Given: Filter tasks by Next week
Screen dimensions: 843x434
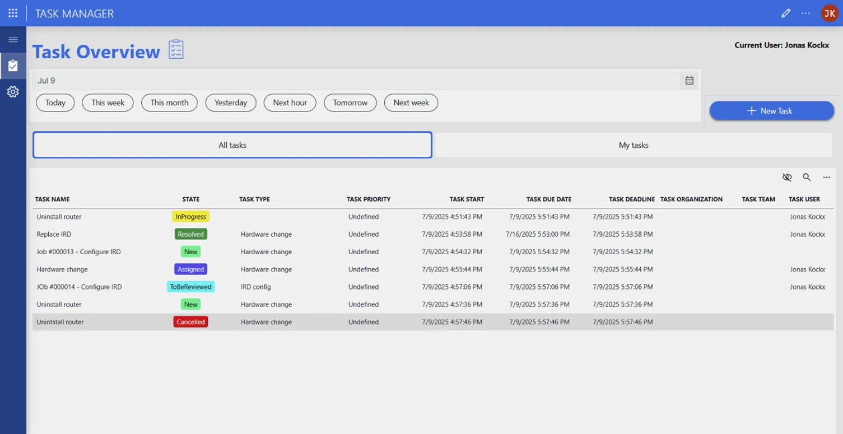Looking at the screenshot, I should [411, 102].
